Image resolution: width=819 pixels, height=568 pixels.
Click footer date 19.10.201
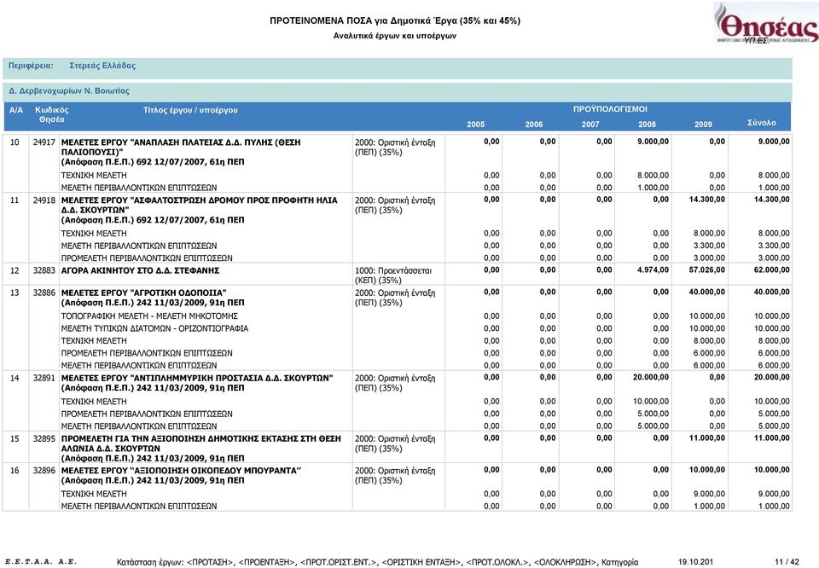click(x=695, y=562)
